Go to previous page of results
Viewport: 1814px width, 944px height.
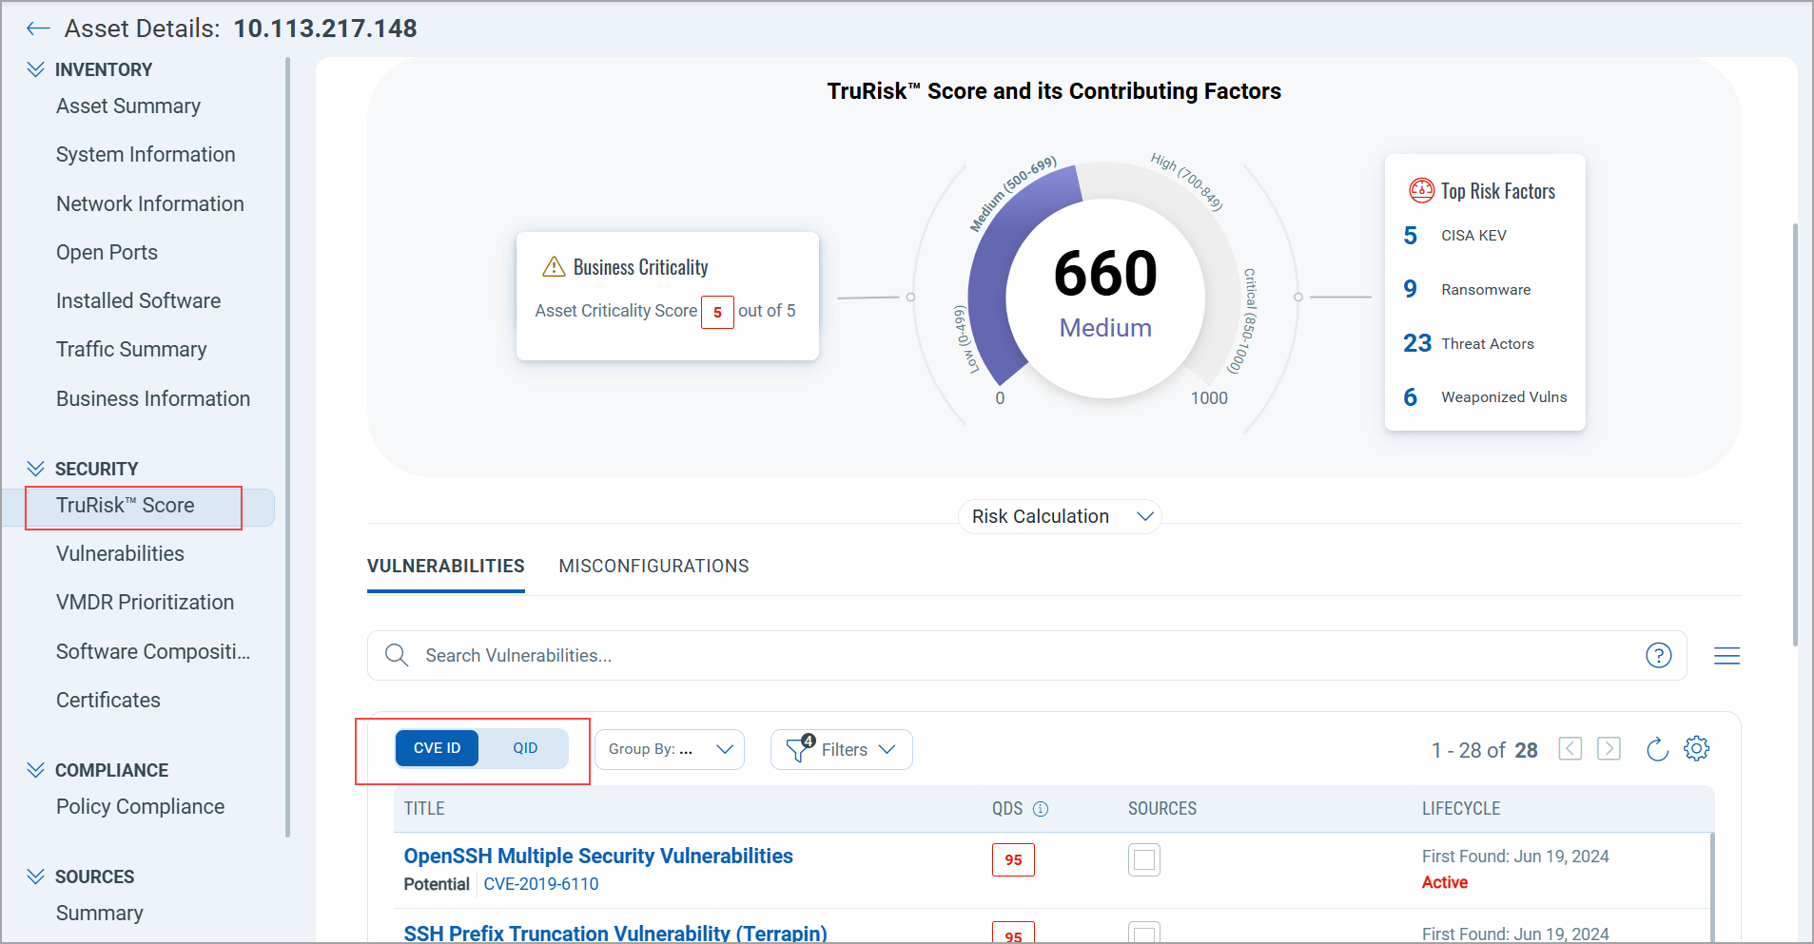pos(1570,749)
